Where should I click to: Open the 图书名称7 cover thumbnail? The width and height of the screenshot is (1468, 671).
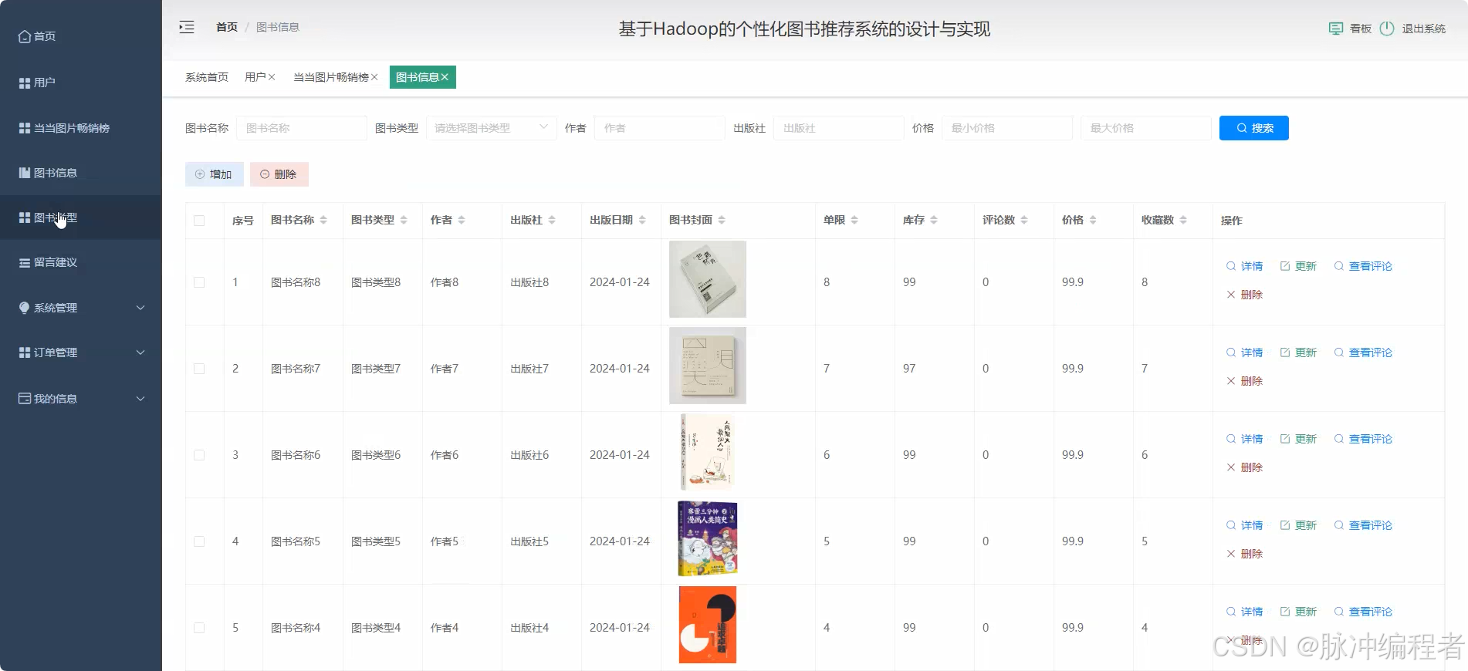(708, 366)
